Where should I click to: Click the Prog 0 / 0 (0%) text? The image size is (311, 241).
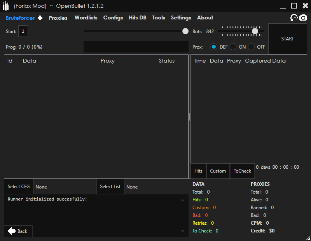pos(24,47)
